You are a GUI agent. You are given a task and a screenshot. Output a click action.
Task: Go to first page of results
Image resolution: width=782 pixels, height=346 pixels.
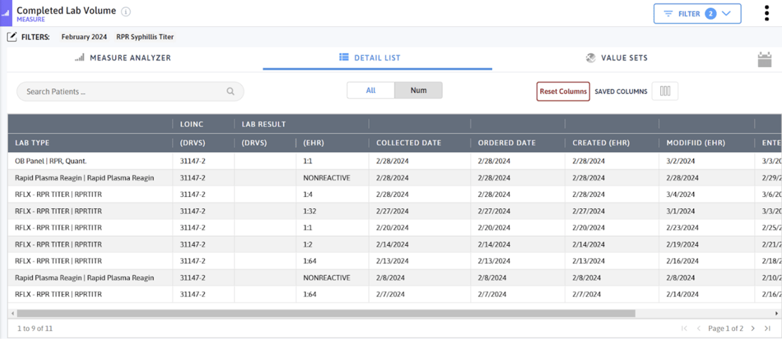coord(684,328)
